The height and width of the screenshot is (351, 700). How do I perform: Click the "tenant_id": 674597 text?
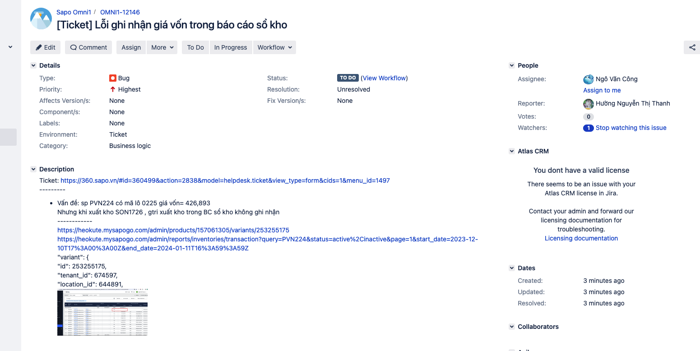click(88, 275)
